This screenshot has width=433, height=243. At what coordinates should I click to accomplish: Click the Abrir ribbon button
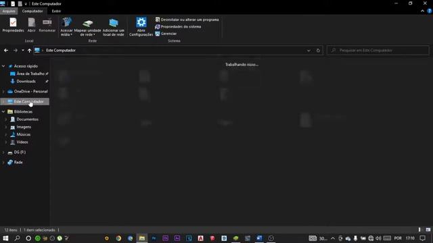[32, 25]
